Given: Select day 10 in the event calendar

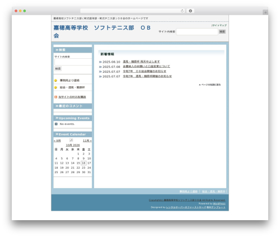Looking at the screenshot, I should tap(89, 159).
